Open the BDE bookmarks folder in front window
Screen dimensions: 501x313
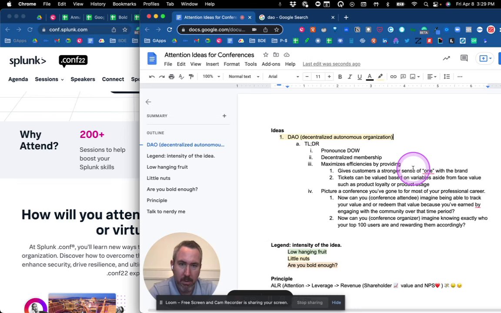click(x=257, y=40)
